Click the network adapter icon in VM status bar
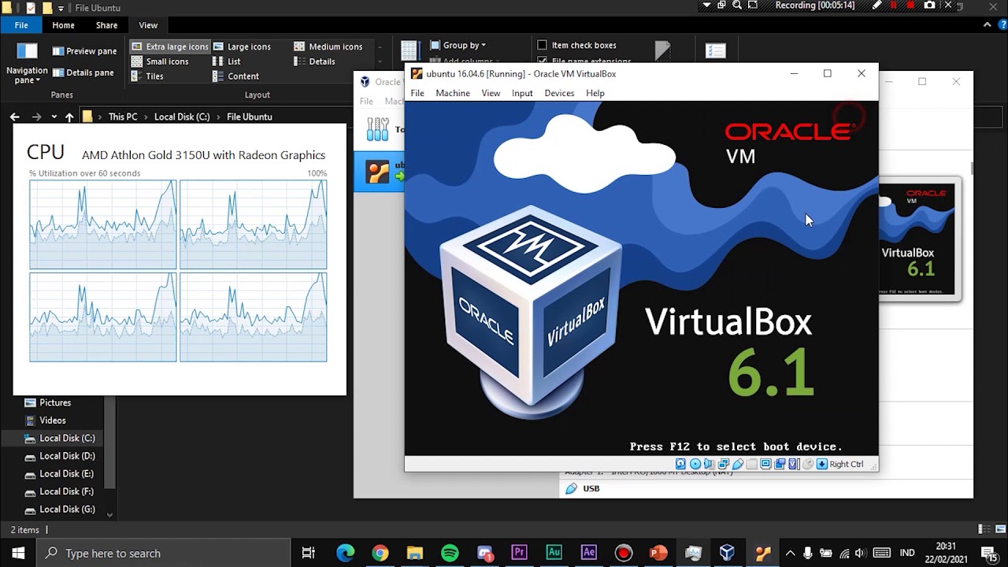This screenshot has width=1008, height=567. (724, 464)
